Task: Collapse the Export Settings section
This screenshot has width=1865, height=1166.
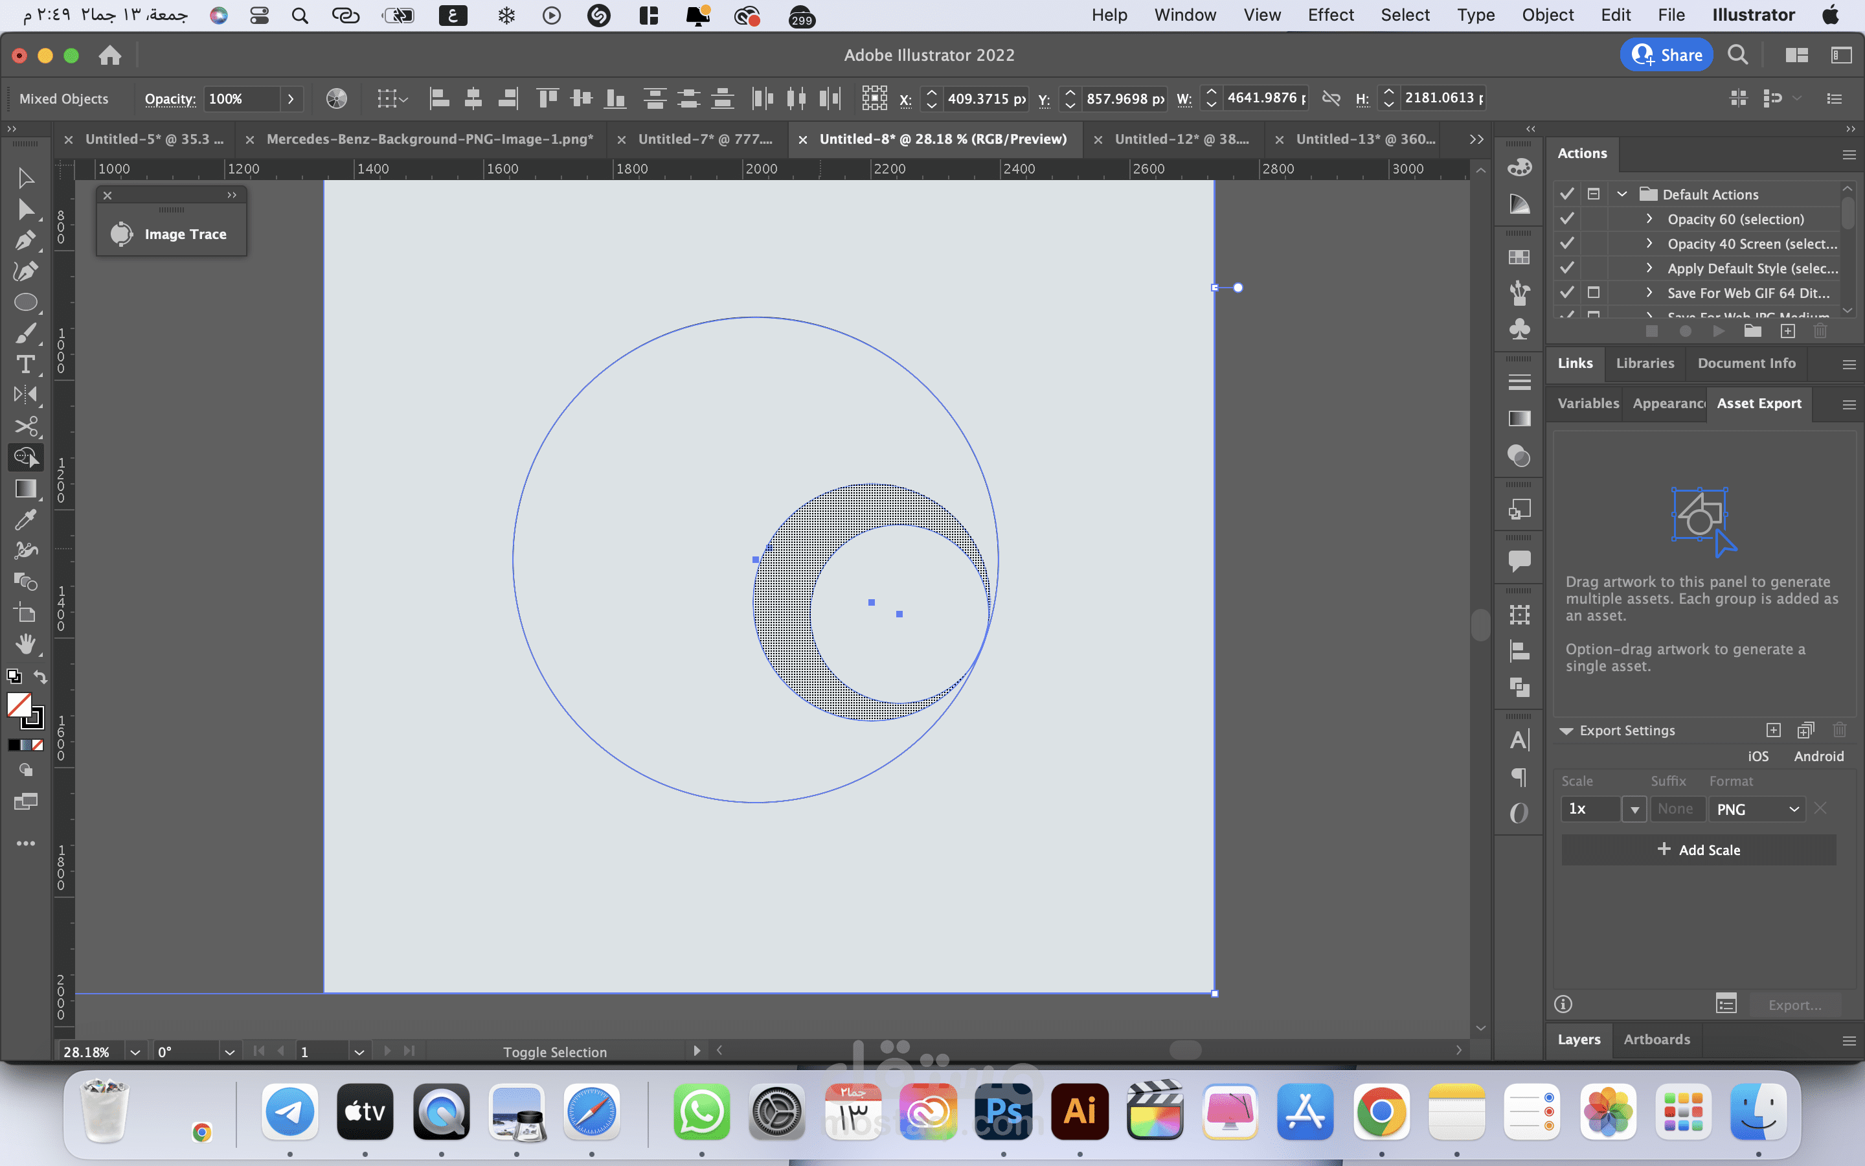Action: coord(1566,730)
